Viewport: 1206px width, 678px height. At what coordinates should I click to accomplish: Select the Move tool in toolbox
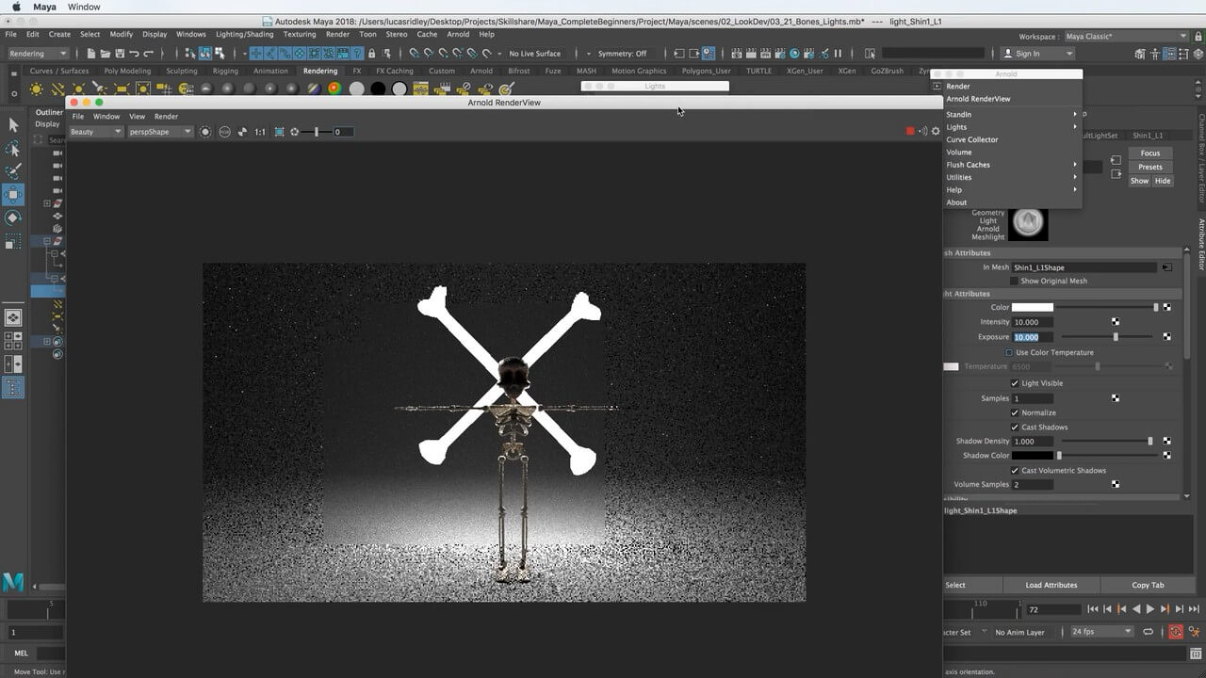click(13, 194)
